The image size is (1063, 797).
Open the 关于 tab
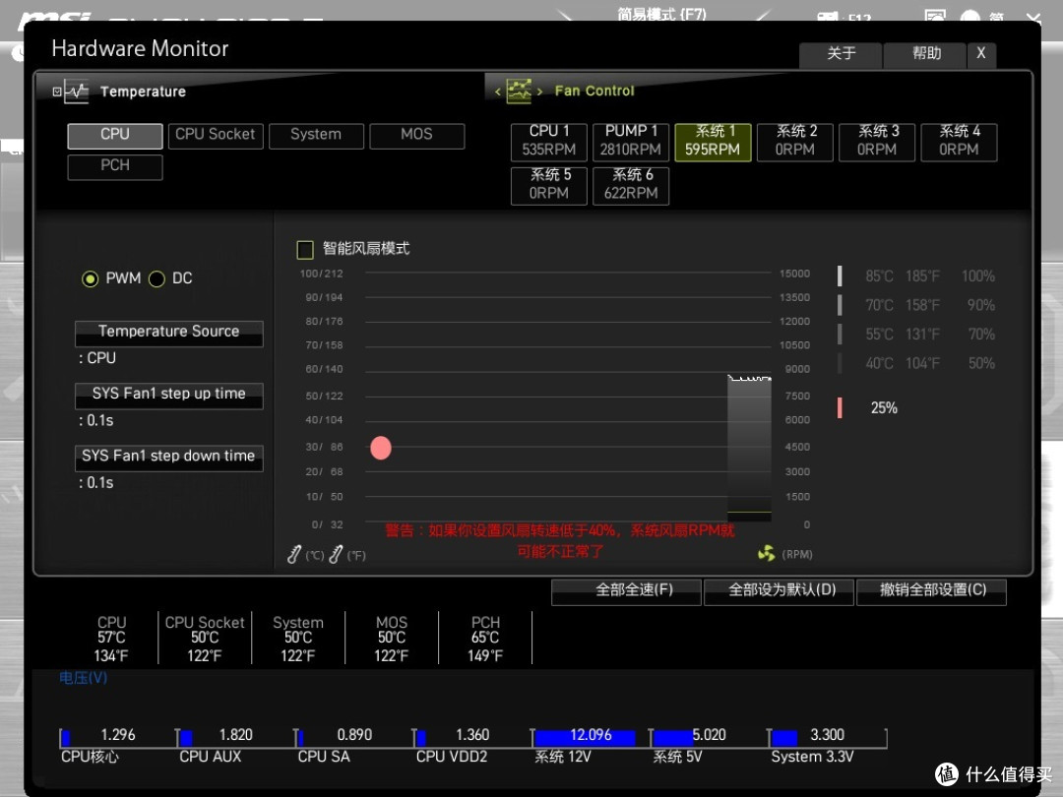pyautogui.click(x=841, y=54)
